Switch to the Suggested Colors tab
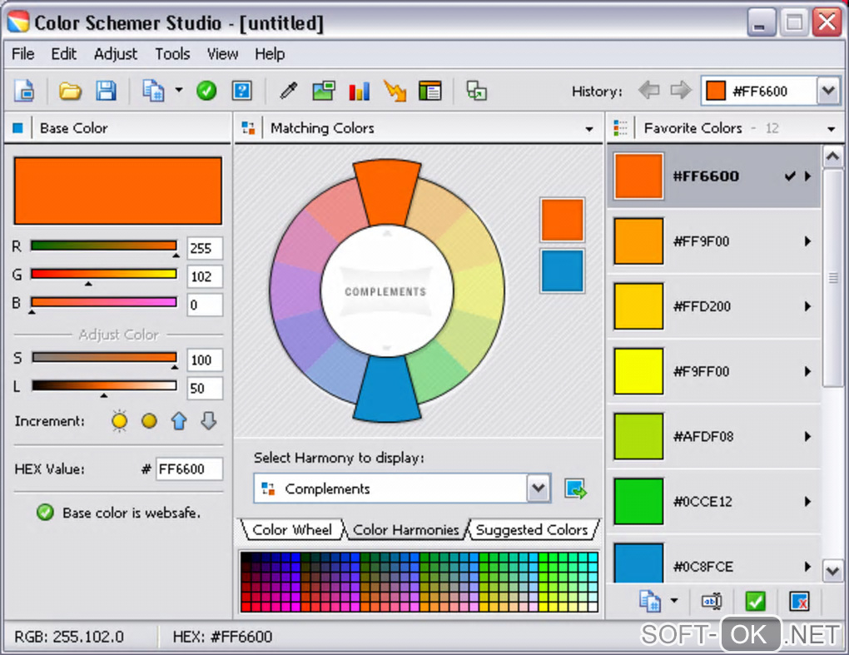Viewport: 849px width, 655px height. point(532,529)
